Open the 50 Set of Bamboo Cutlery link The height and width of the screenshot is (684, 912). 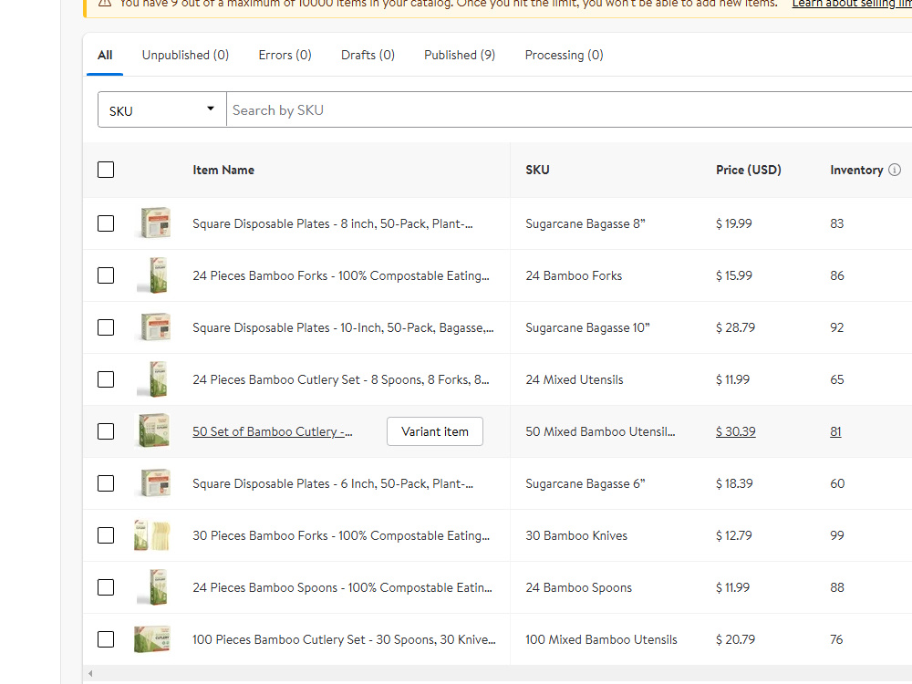point(272,431)
